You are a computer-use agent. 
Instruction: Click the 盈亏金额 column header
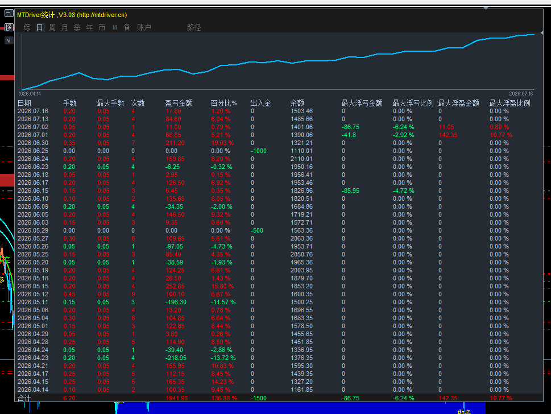(179, 103)
